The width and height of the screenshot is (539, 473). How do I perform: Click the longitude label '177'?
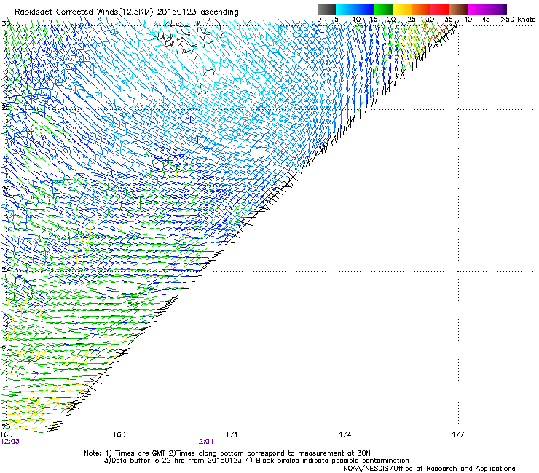[x=458, y=434]
